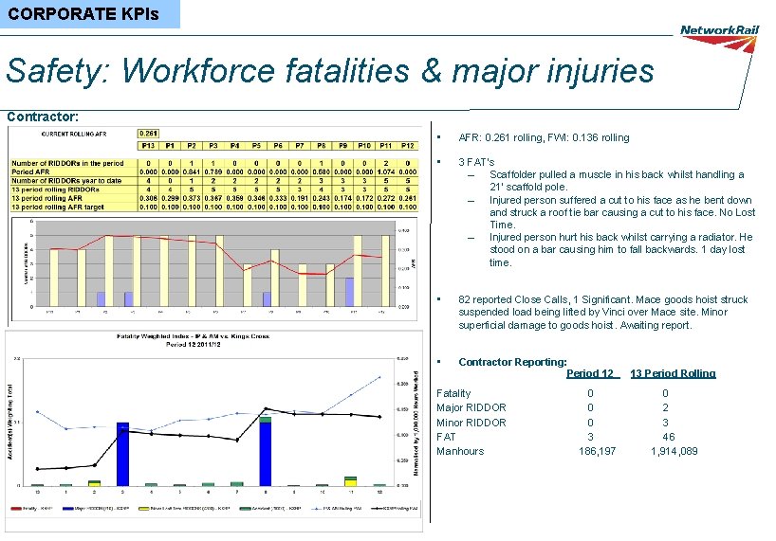Viewport: 776px width, 541px height.
Task: Select the slide title Safety: Workforce fatalities
Action: (x=329, y=70)
